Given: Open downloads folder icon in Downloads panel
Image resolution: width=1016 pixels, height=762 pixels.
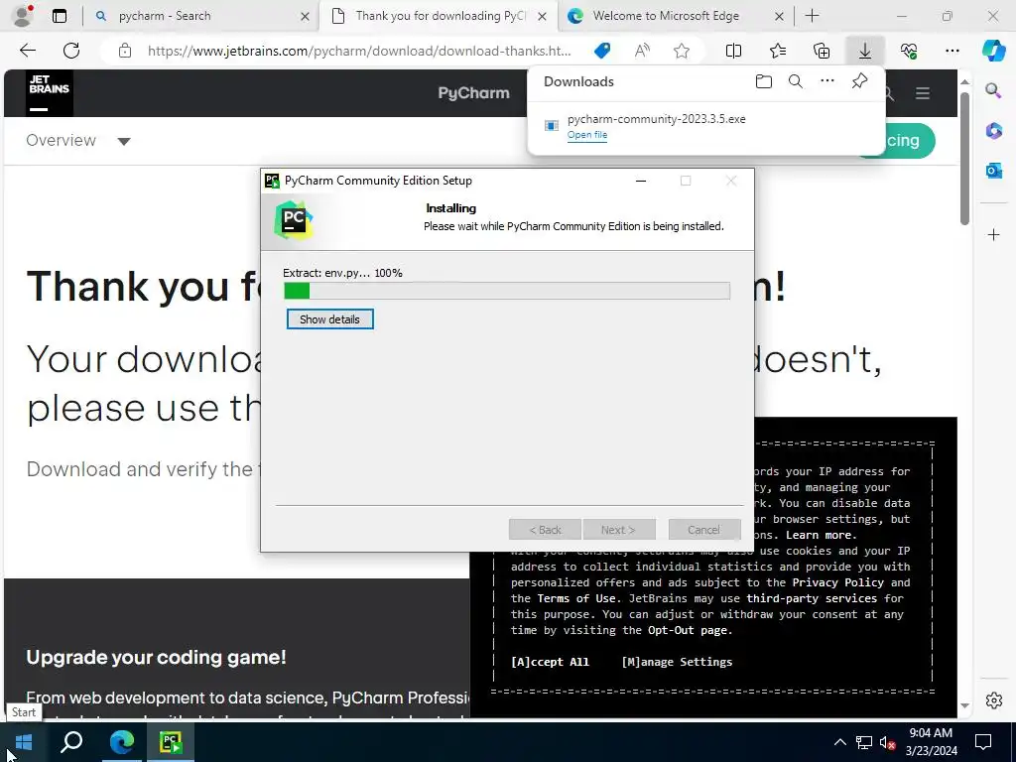Looking at the screenshot, I should point(764,81).
